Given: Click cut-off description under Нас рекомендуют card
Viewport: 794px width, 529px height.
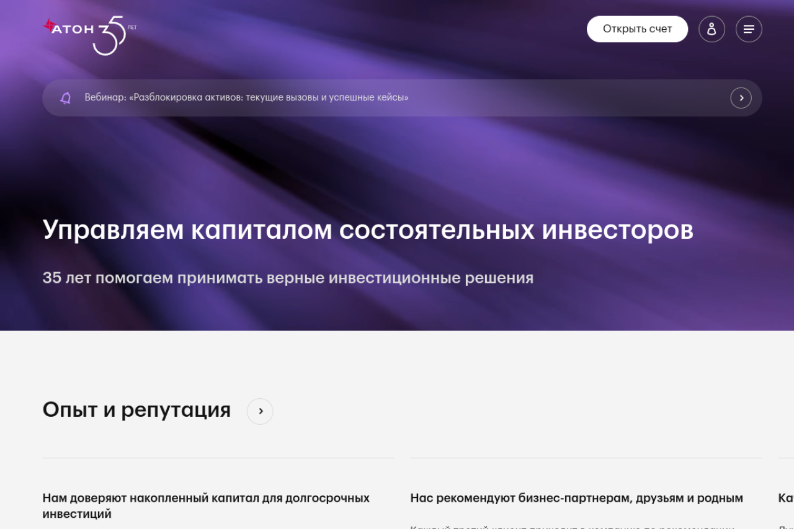Looking at the screenshot, I should click(x=571, y=527).
